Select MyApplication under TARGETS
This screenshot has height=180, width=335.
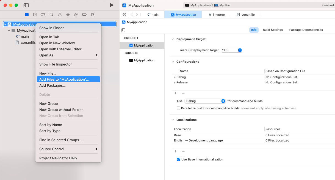coord(142,60)
